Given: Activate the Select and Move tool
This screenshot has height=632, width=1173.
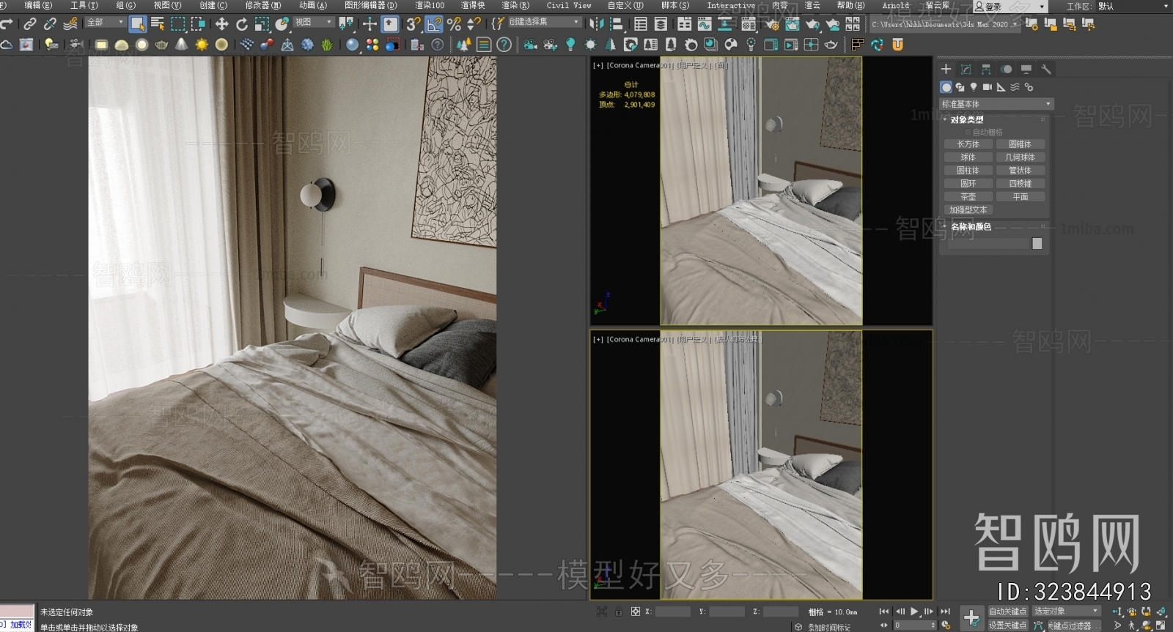Looking at the screenshot, I should coord(222,24).
